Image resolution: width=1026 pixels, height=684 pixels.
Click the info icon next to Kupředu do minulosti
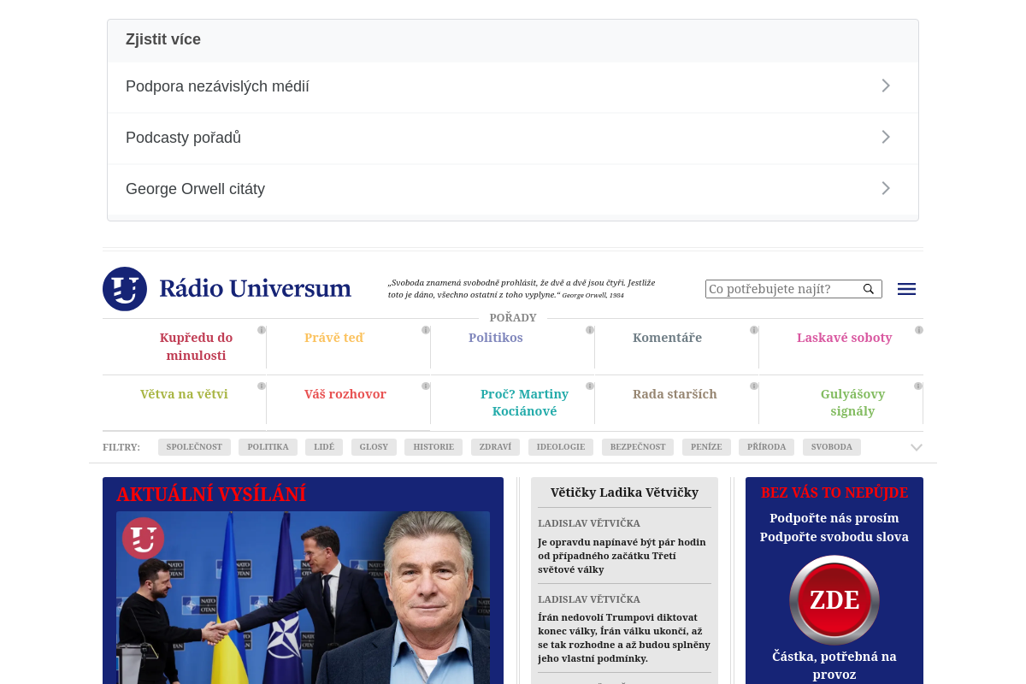[x=261, y=329]
